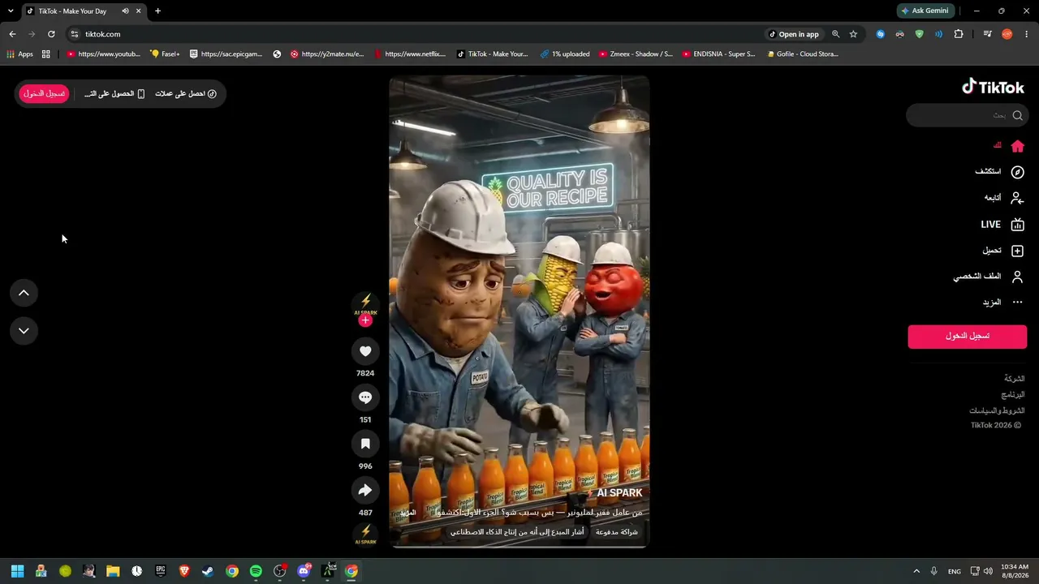
Task: Open AI SPARK creator avatar above the like button
Action: pyautogui.click(x=365, y=304)
